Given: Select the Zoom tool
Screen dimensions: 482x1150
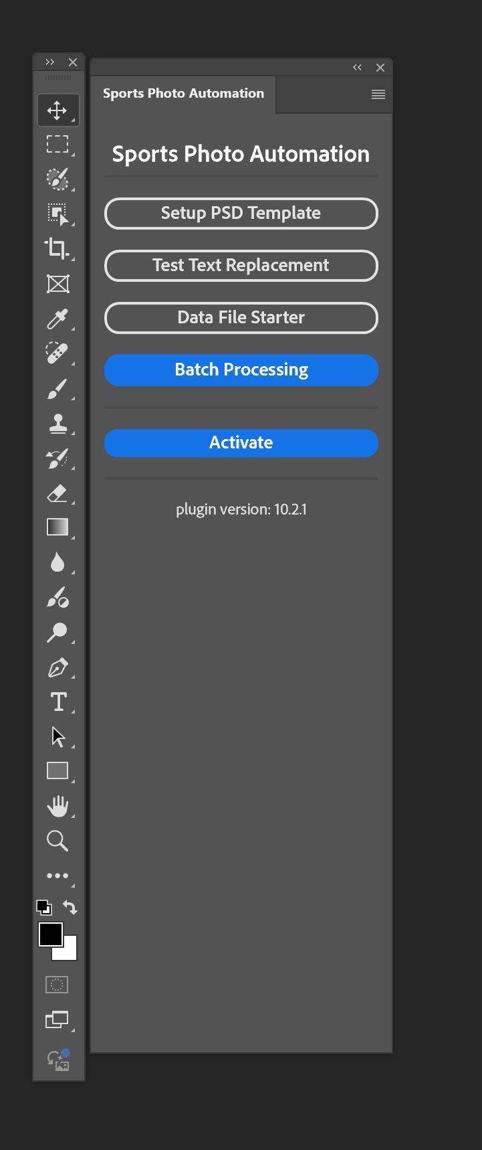Looking at the screenshot, I should pyautogui.click(x=57, y=841).
